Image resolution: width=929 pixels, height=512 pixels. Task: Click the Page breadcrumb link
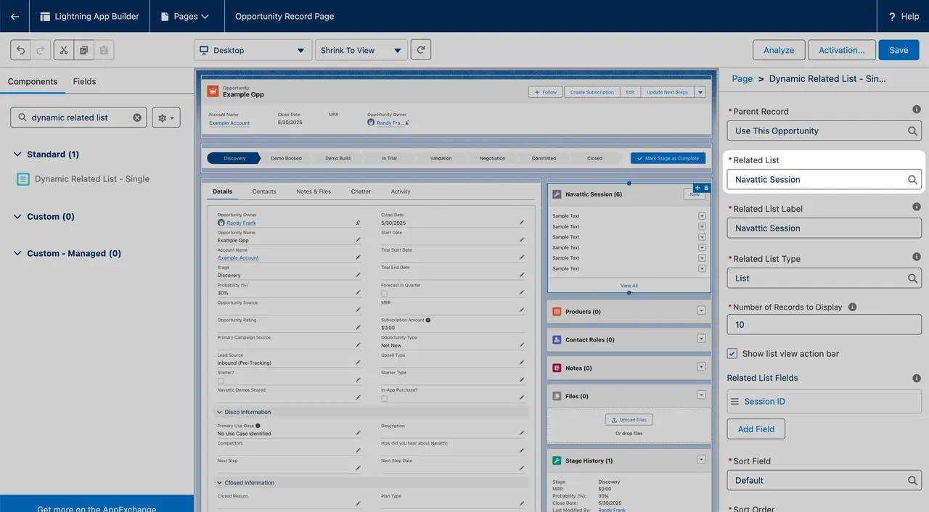tap(742, 78)
